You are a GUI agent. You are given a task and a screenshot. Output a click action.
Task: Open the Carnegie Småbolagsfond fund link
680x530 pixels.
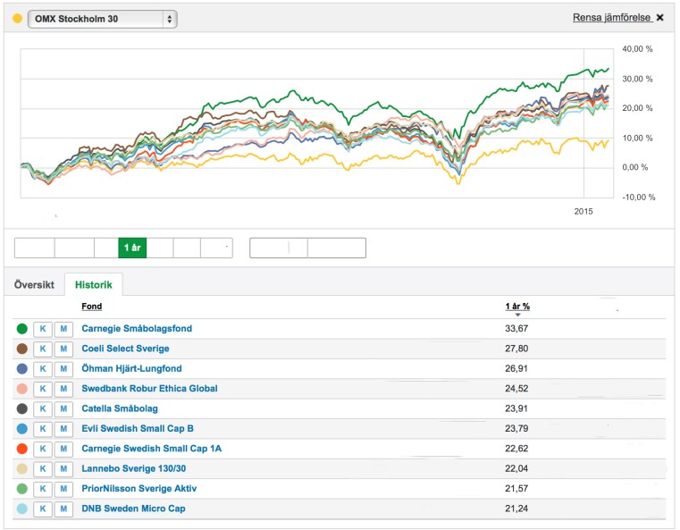(x=136, y=329)
